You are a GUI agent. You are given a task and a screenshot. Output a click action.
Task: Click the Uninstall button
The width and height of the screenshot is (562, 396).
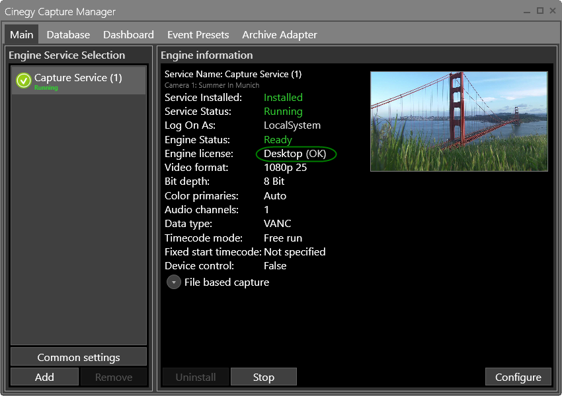(x=196, y=377)
